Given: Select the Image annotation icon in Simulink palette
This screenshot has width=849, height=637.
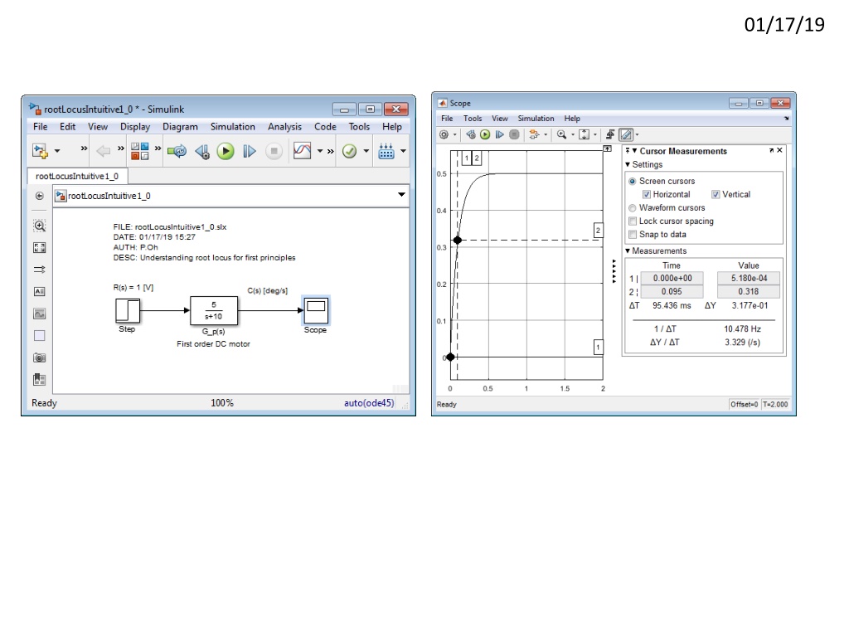Looking at the screenshot, I should [x=40, y=314].
